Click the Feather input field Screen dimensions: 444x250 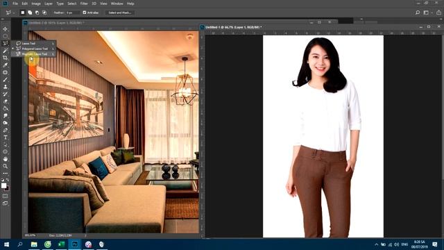[x=72, y=12]
